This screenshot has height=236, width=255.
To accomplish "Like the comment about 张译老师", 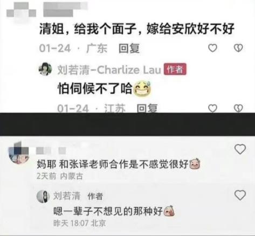I will [240, 149].
